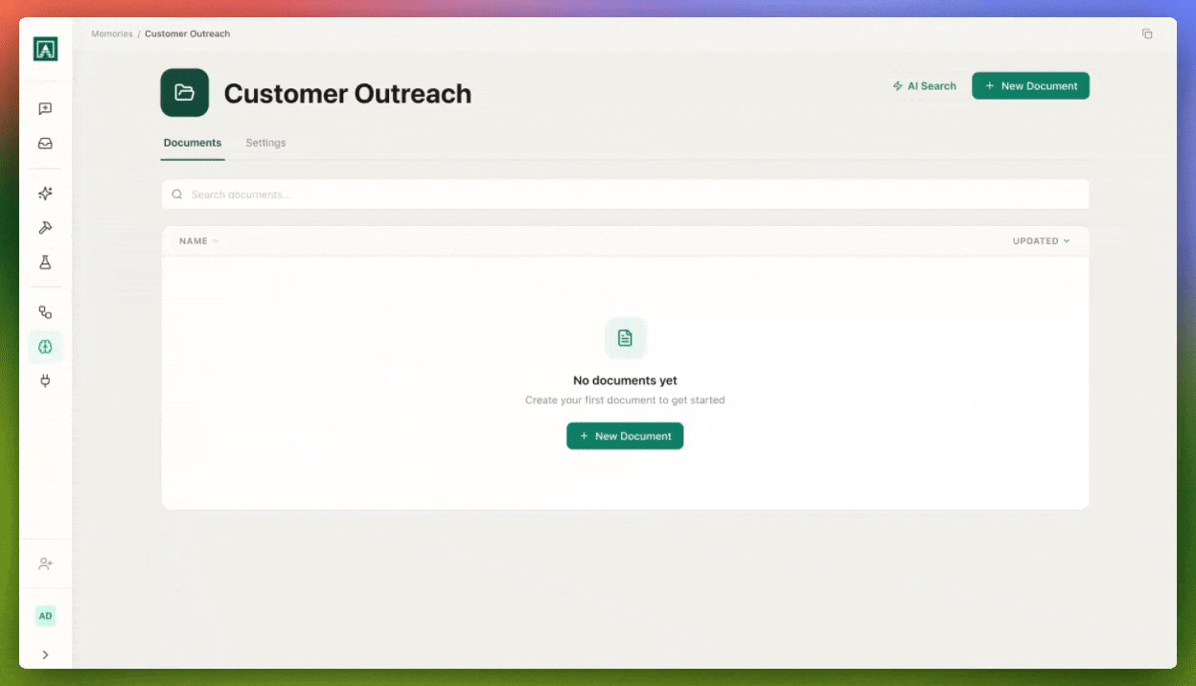Sort documents by the Name column
1196x686 pixels.
[x=194, y=241]
